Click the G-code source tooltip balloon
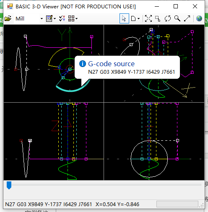The image size is (208, 212). coord(127,67)
